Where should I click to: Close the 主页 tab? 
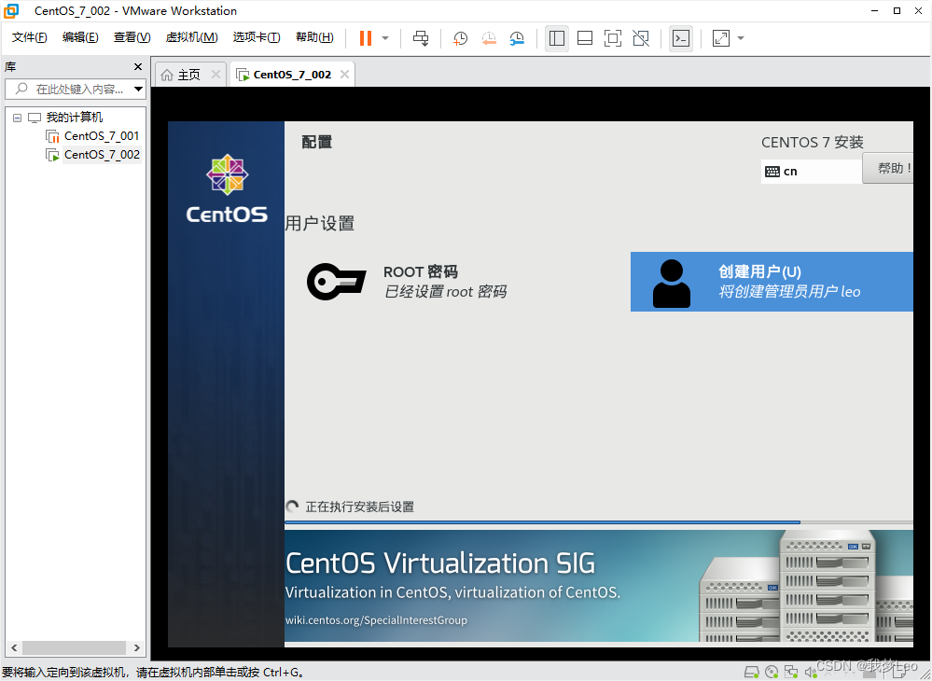point(216,75)
